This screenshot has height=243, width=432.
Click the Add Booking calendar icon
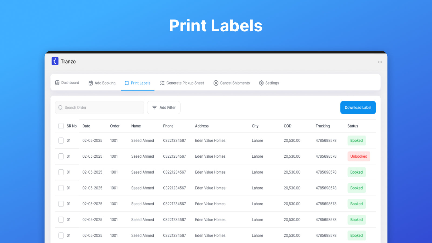[x=91, y=83]
